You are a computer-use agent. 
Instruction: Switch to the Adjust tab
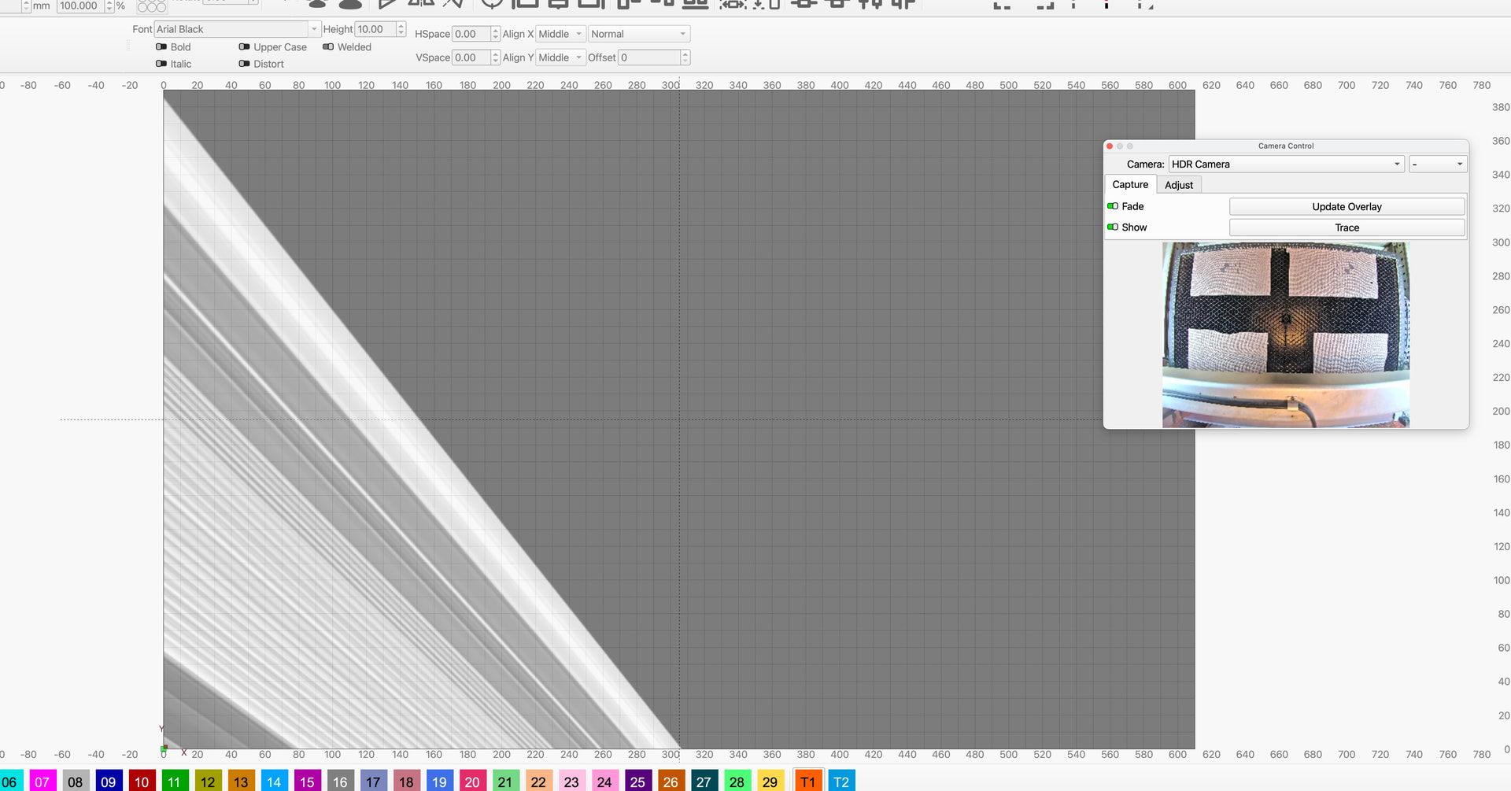click(x=1178, y=185)
